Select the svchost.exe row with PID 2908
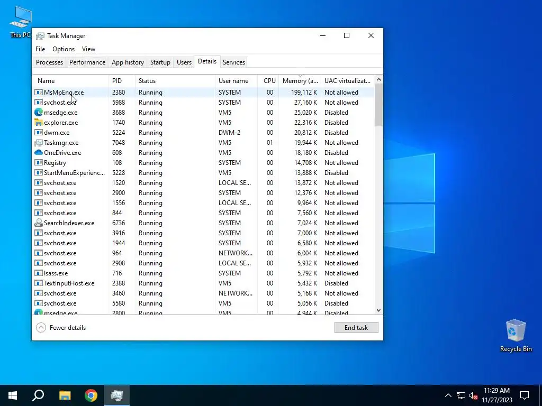The width and height of the screenshot is (542, 406). pyautogui.click(x=204, y=263)
